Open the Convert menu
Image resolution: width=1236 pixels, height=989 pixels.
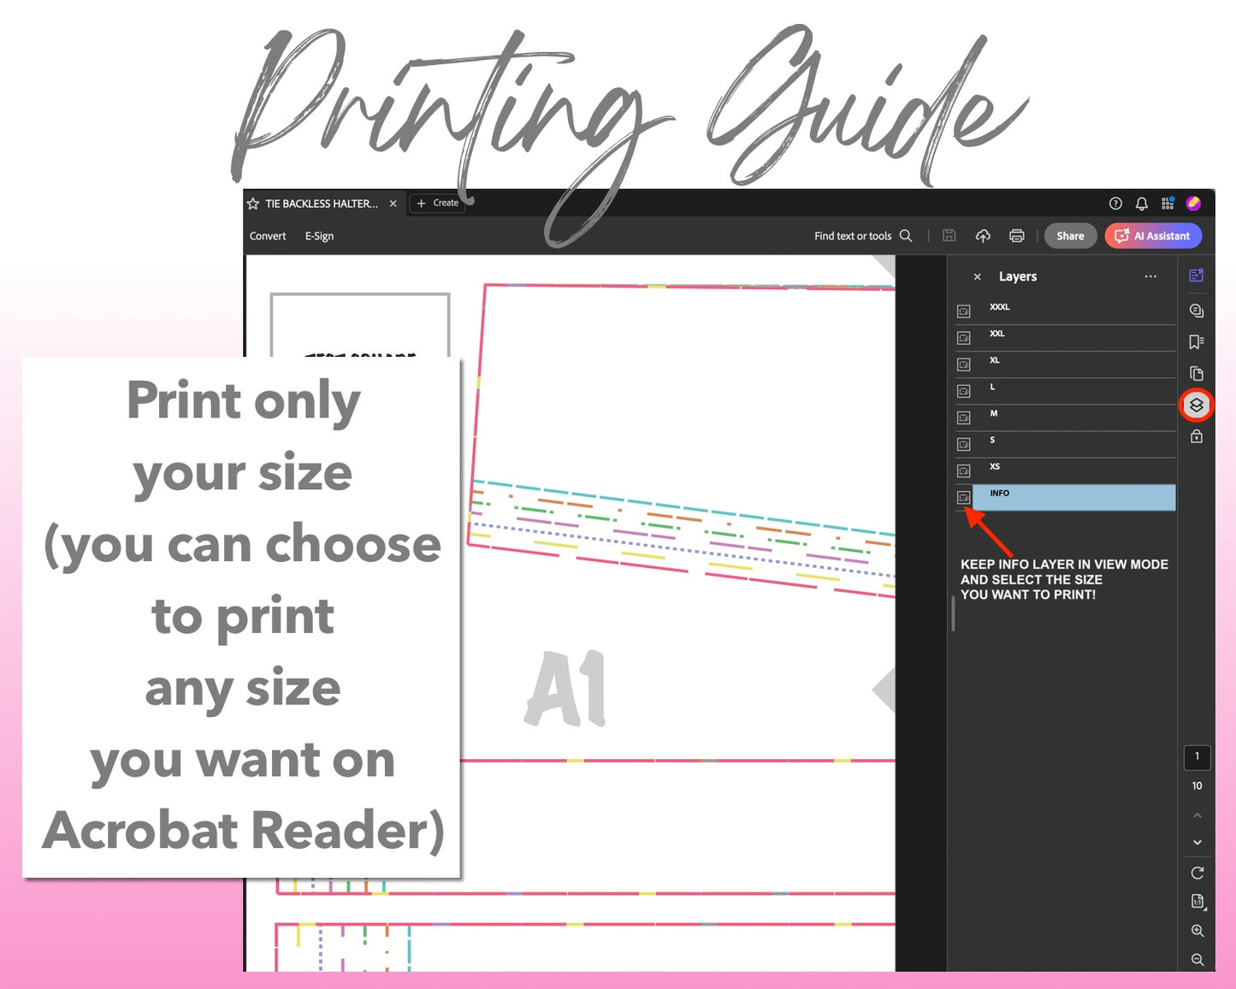click(x=267, y=235)
